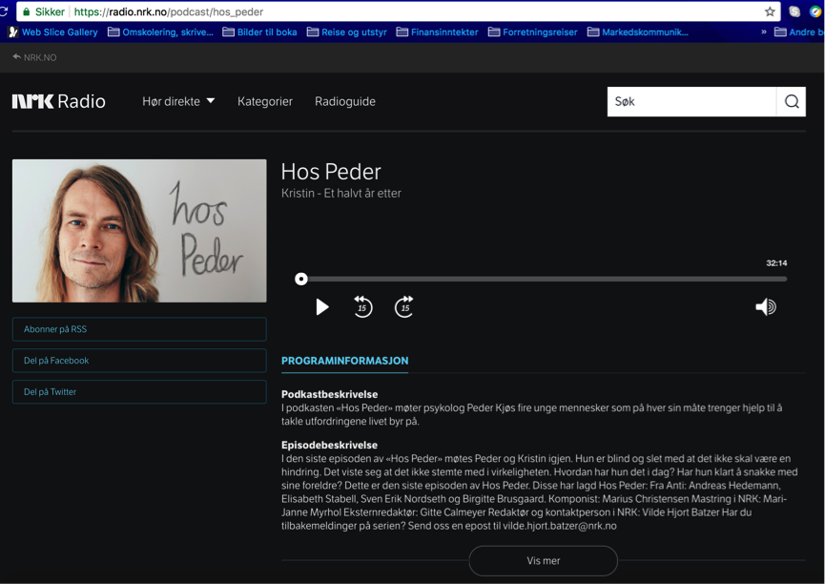Click the 32:14 duration label

click(x=776, y=262)
